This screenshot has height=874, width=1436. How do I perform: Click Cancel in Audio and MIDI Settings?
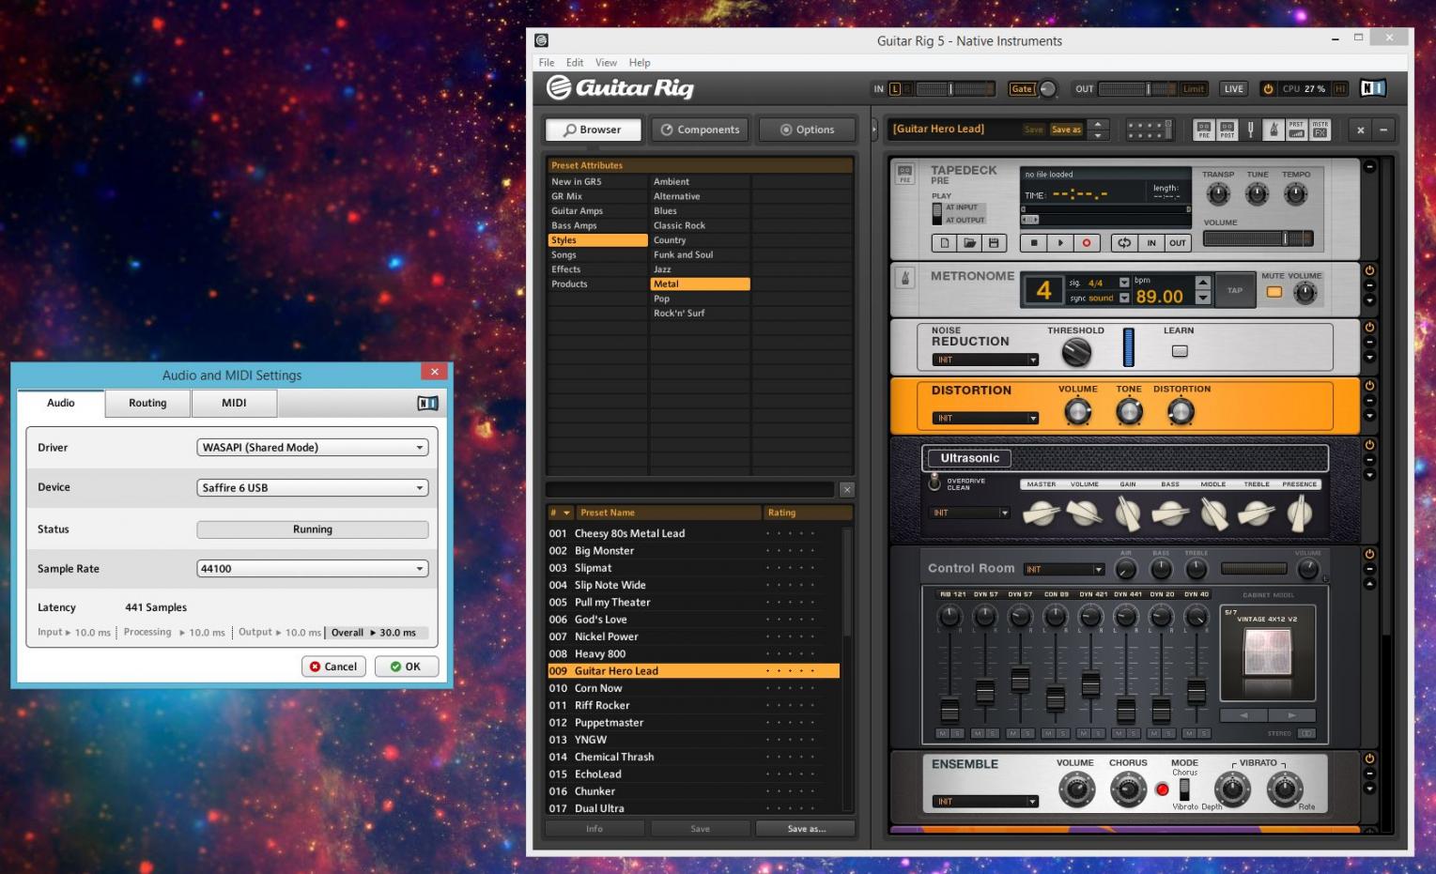coord(333,667)
